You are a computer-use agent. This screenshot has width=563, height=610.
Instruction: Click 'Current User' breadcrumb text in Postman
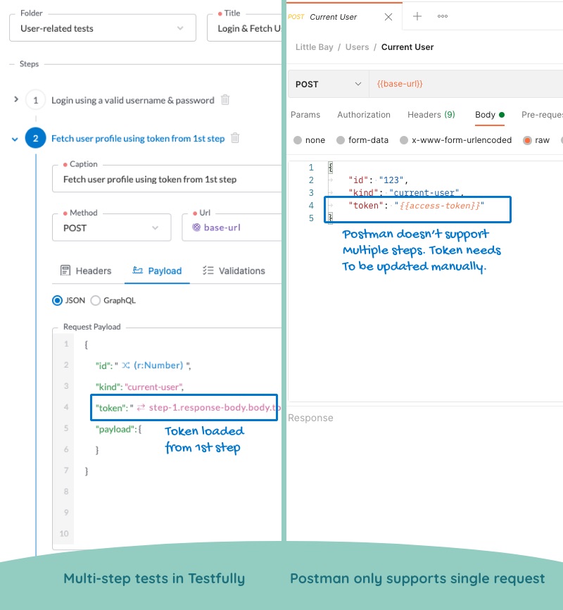tap(407, 47)
